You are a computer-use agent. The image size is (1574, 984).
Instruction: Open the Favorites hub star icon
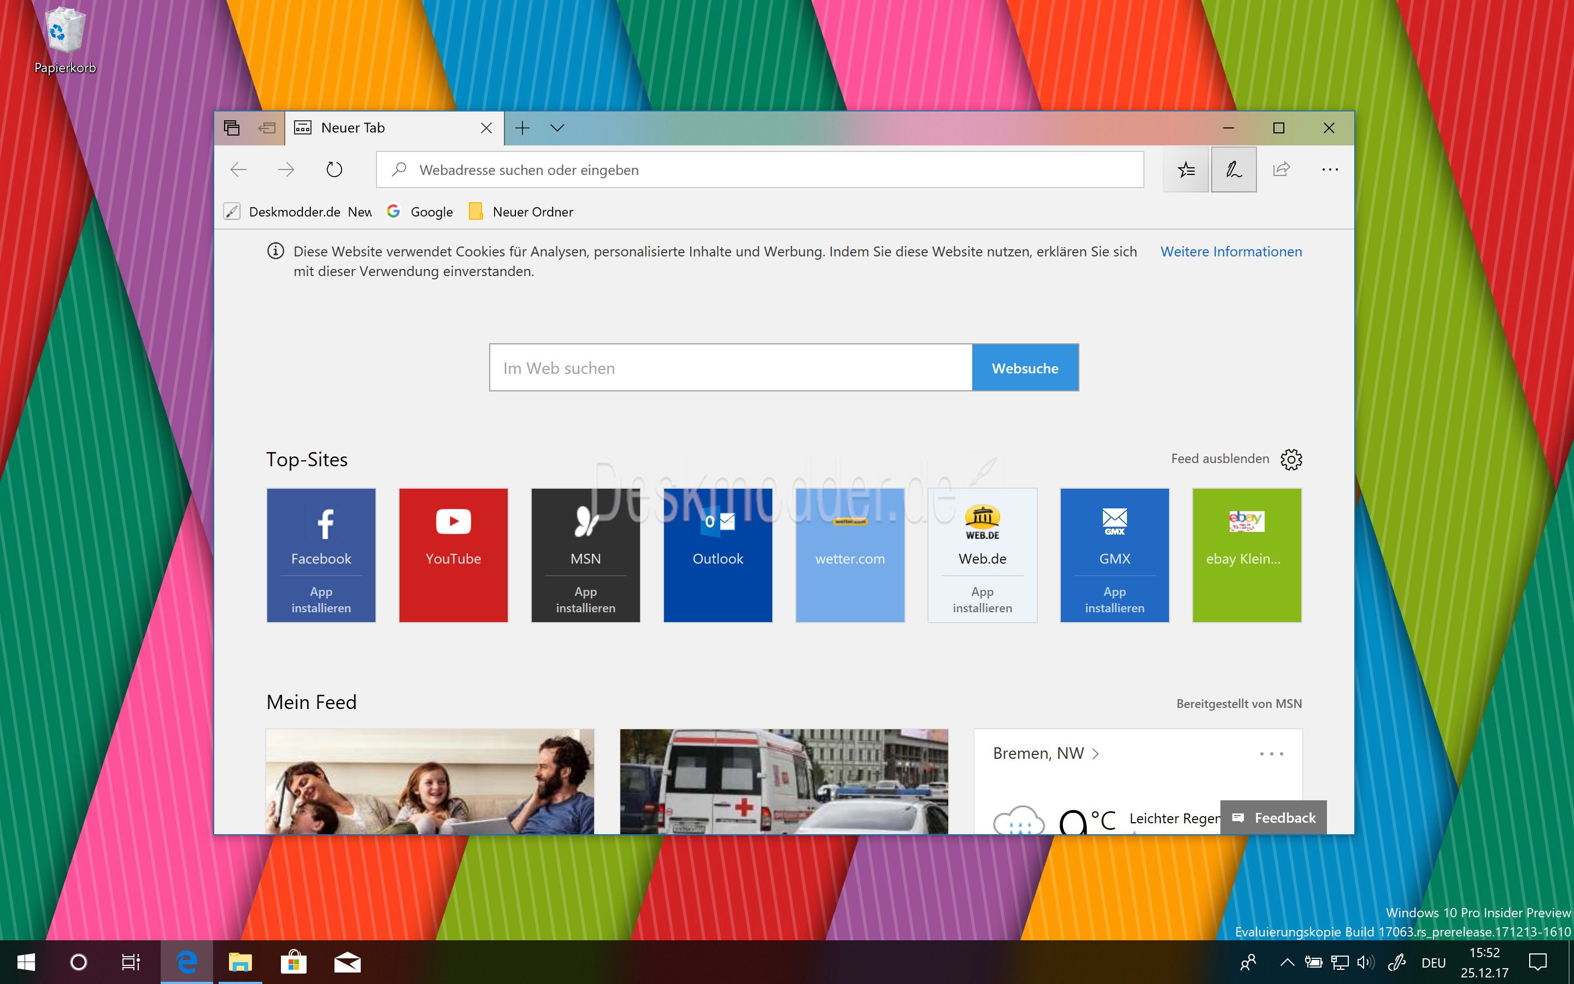coord(1187,170)
